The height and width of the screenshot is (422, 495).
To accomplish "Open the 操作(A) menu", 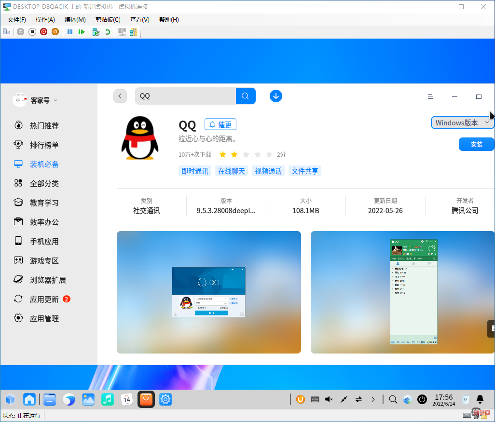I will (x=45, y=20).
